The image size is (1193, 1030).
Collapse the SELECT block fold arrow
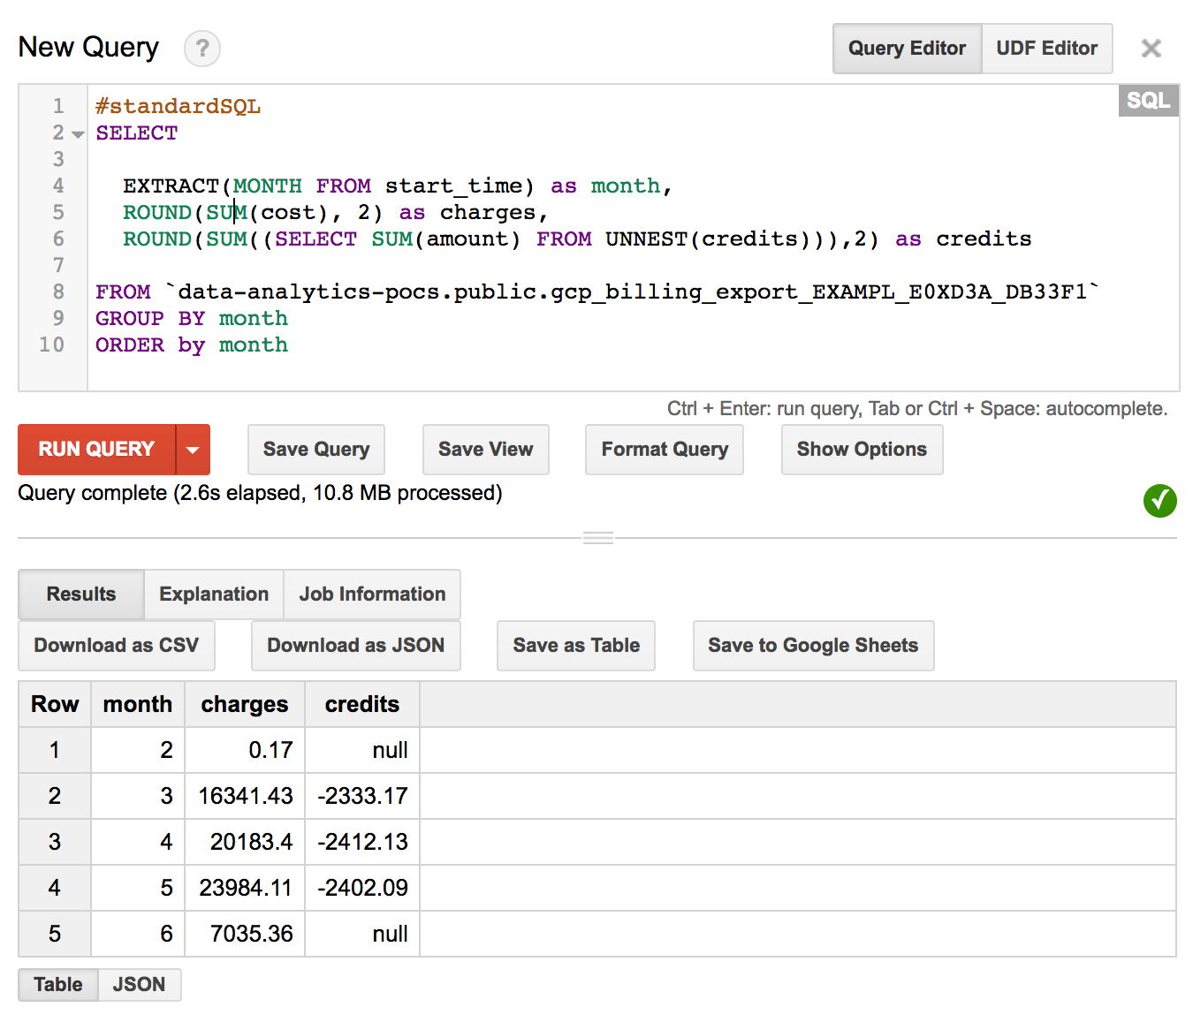[78, 134]
